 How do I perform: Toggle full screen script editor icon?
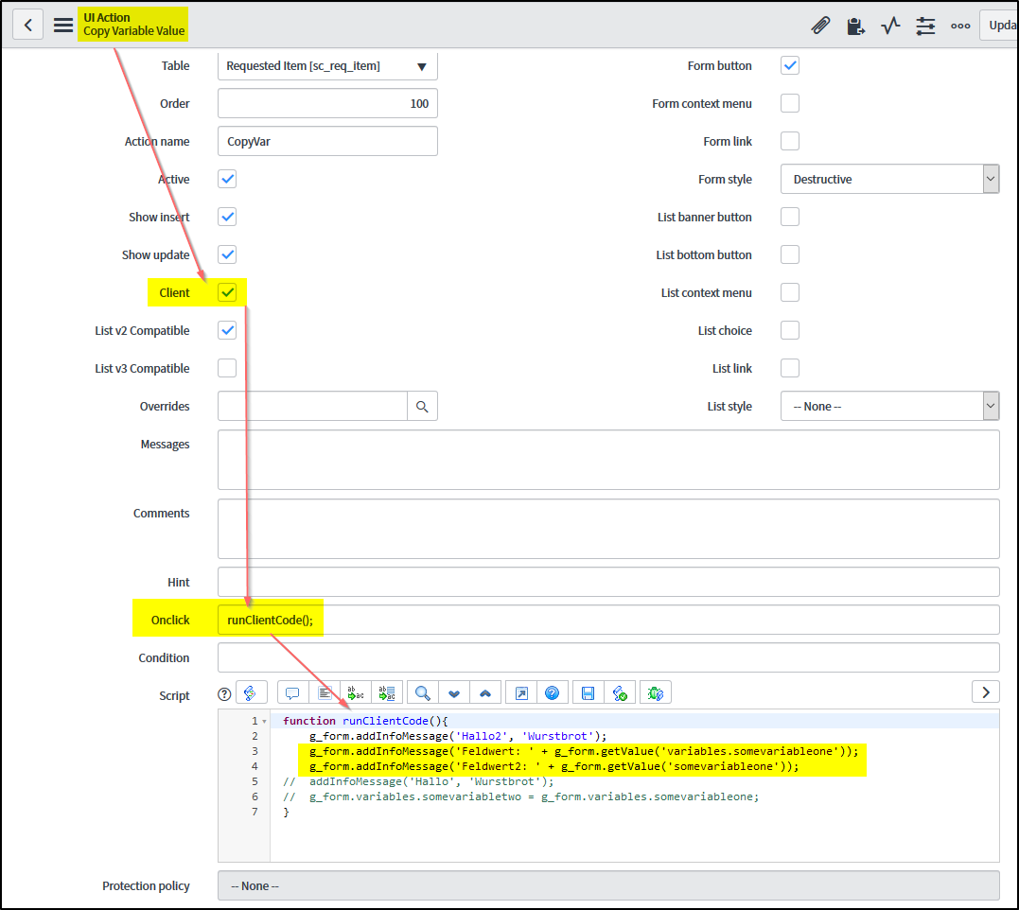pos(521,693)
